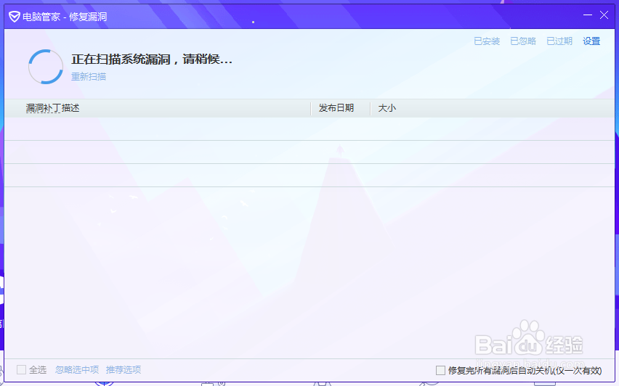Viewport: 619px width, 386px height.
Task: Click 推荐选项 link
Action: click(x=124, y=370)
